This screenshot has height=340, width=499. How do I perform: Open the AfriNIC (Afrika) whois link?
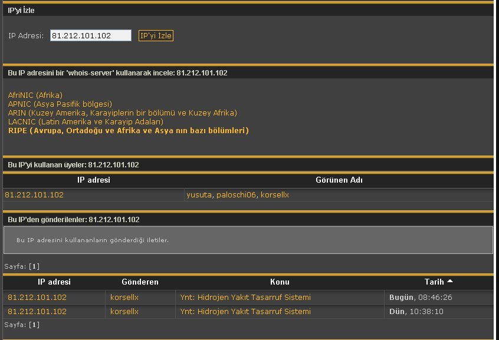pos(35,95)
